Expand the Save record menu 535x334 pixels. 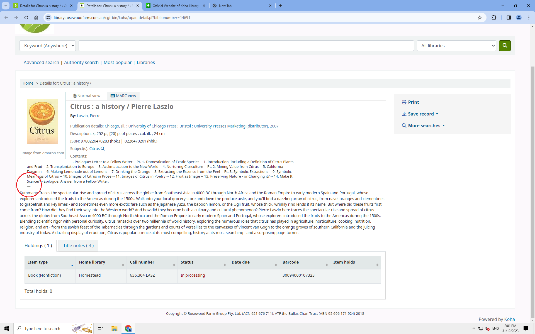420,114
